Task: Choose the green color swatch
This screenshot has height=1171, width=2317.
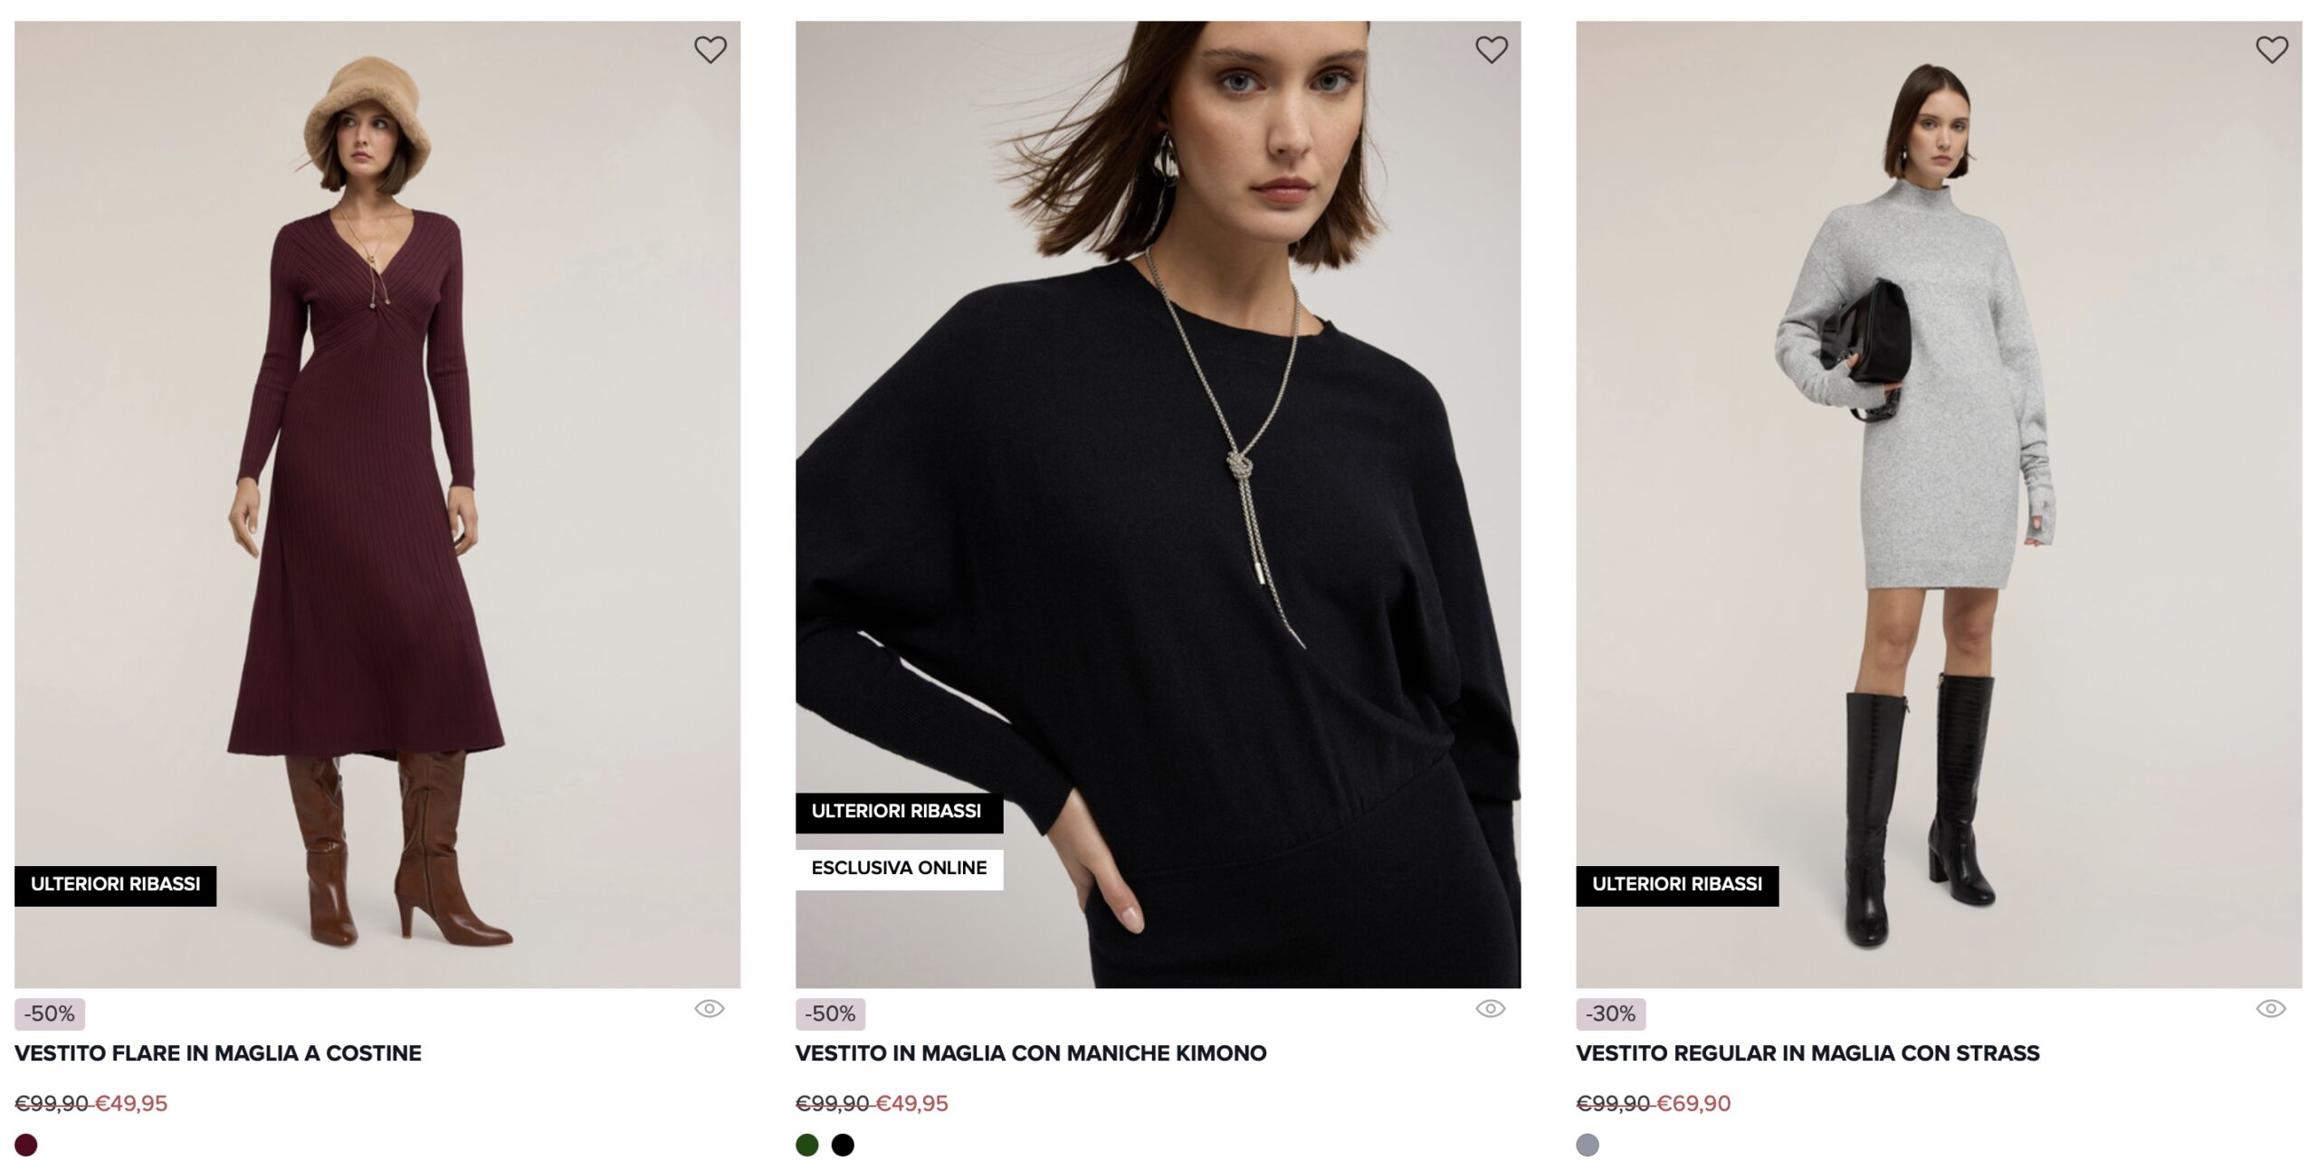Action: pyautogui.click(x=807, y=1145)
